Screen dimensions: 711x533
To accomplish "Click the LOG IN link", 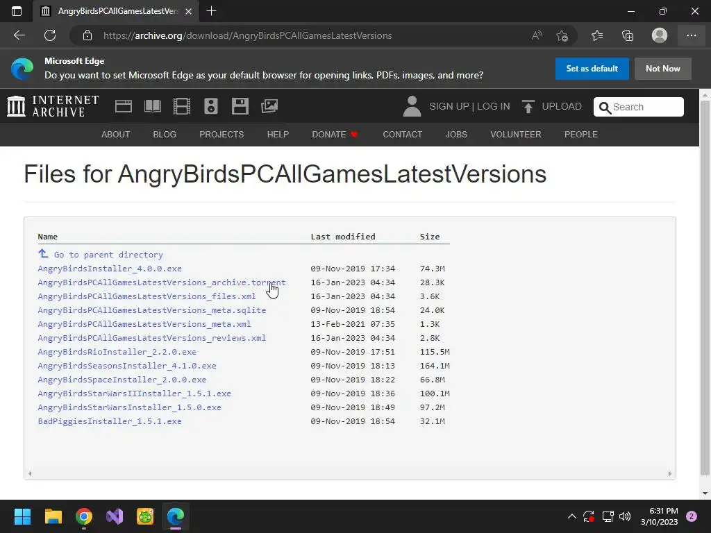I will pos(494,106).
